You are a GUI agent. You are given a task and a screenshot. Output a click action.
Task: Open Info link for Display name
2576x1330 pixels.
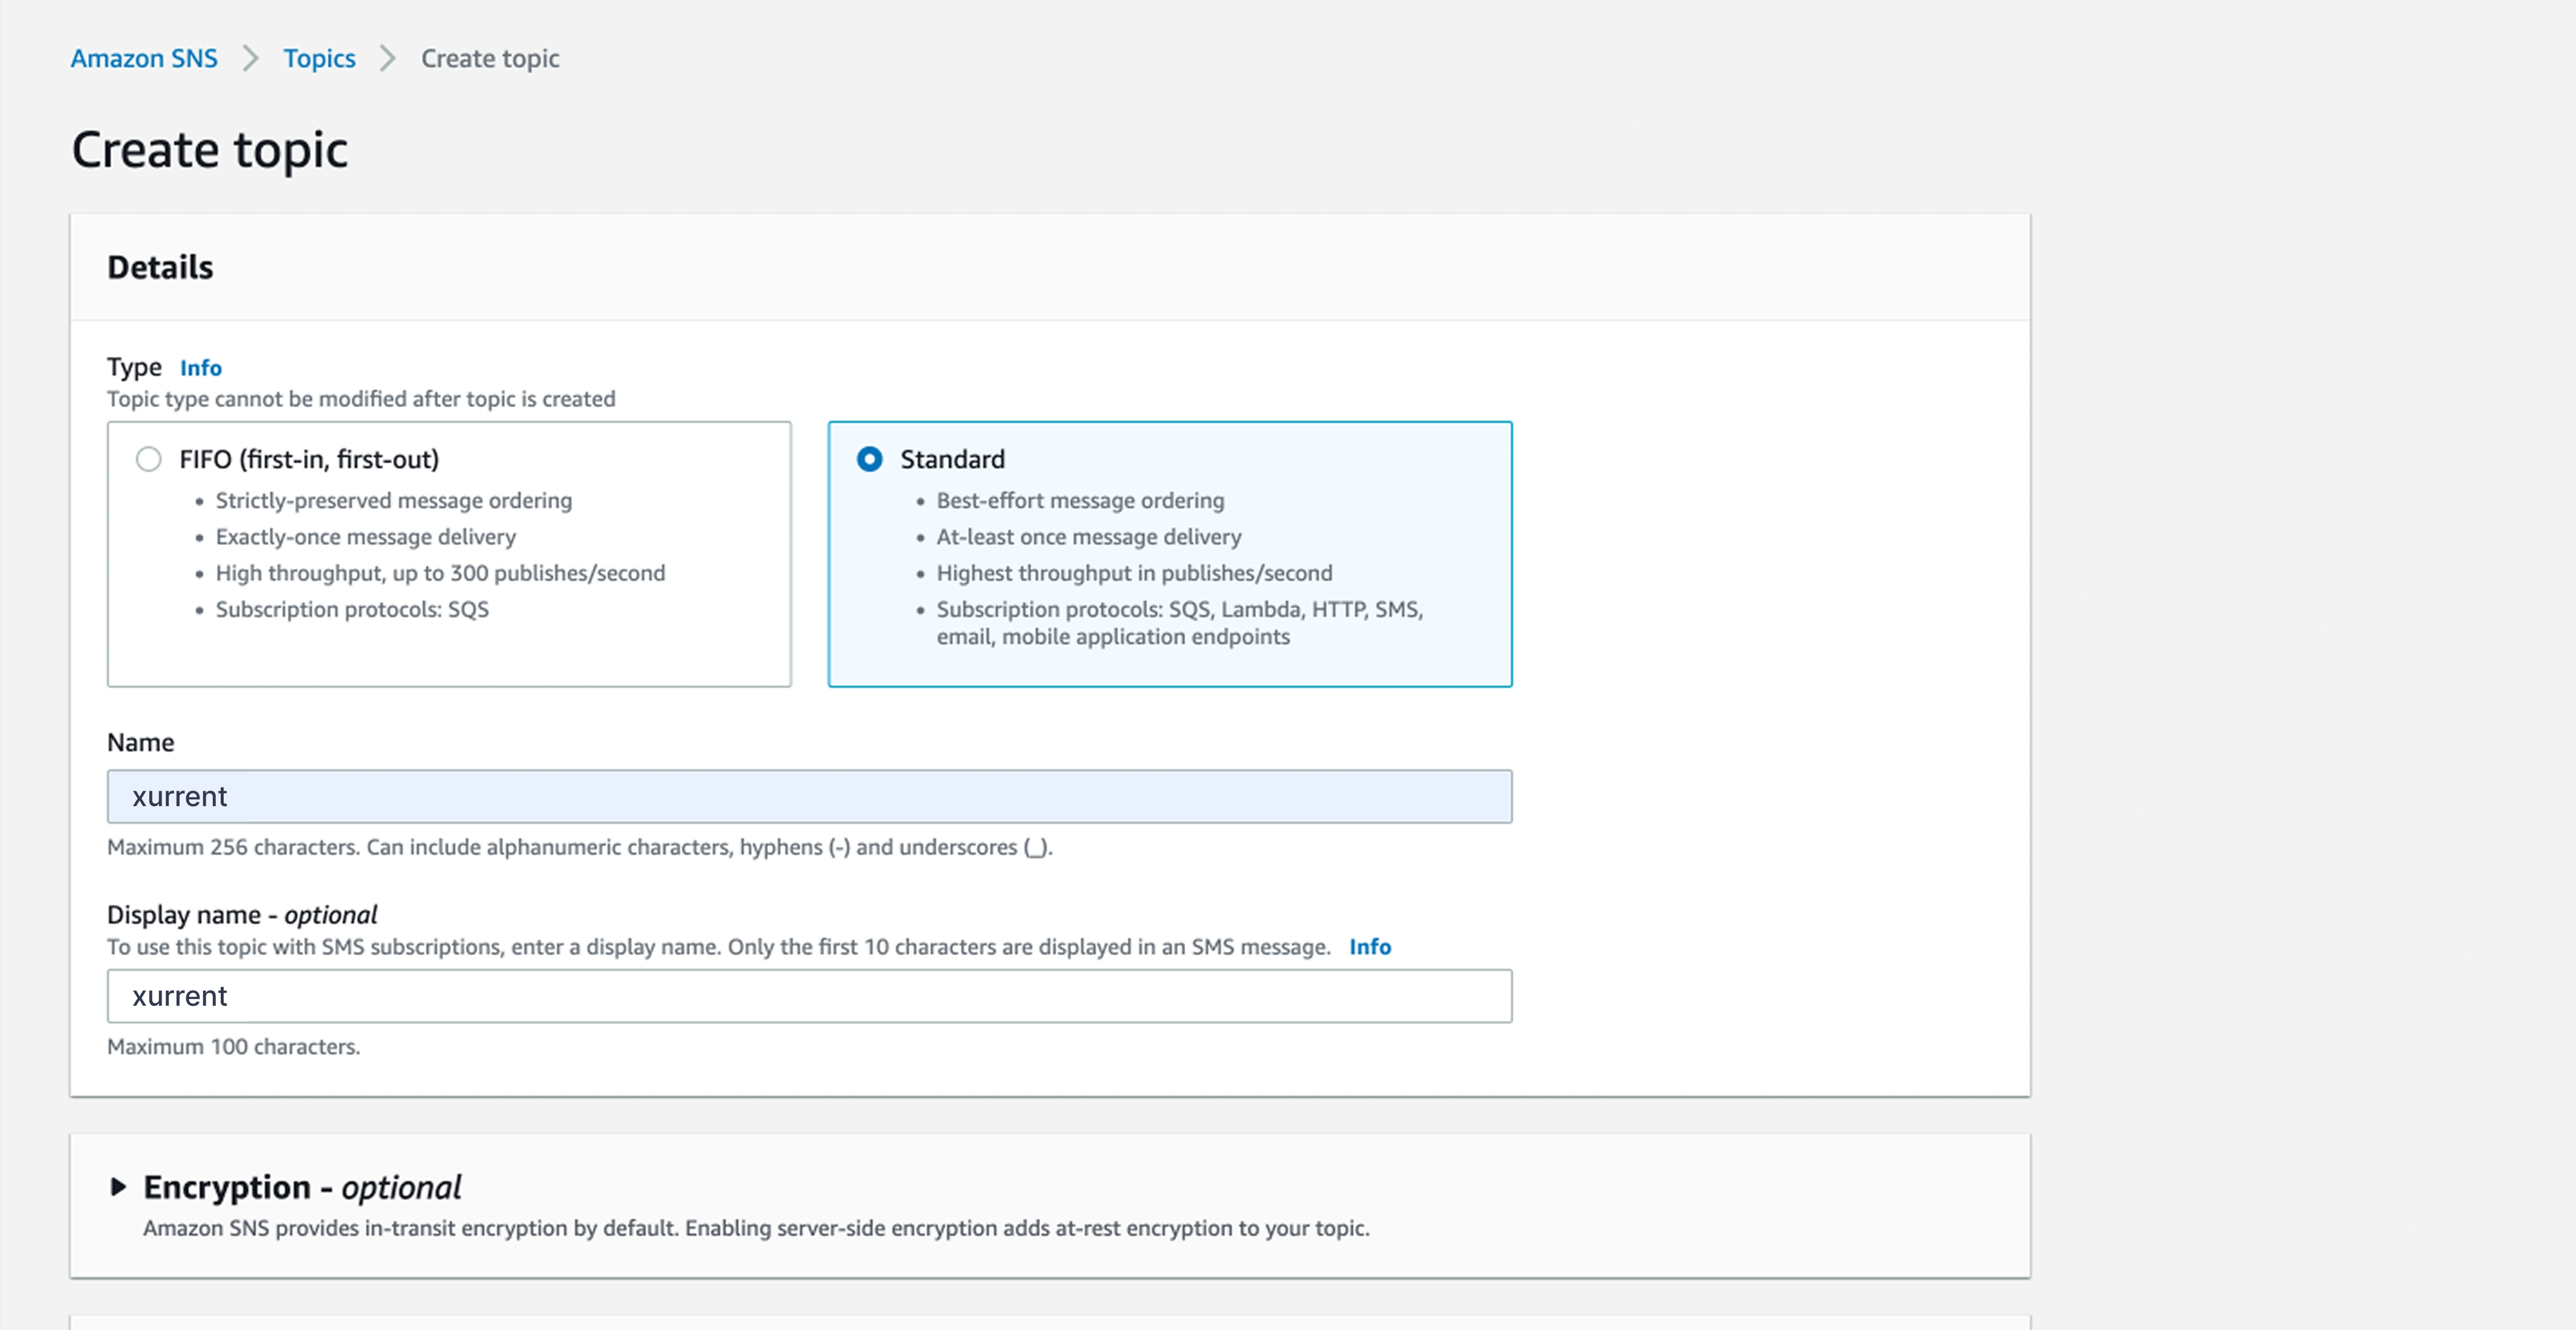click(1369, 947)
